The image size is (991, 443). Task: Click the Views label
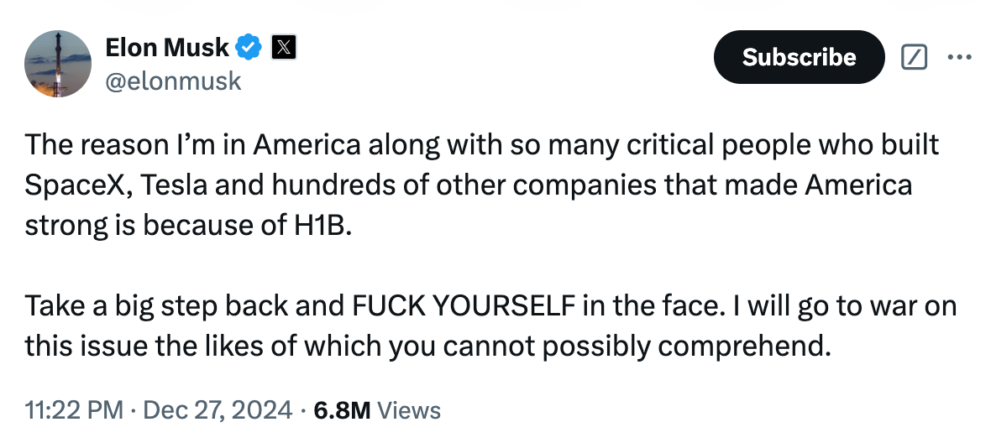(x=409, y=410)
